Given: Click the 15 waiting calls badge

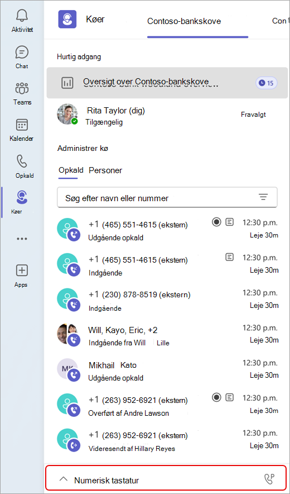Looking at the screenshot, I should [x=266, y=83].
